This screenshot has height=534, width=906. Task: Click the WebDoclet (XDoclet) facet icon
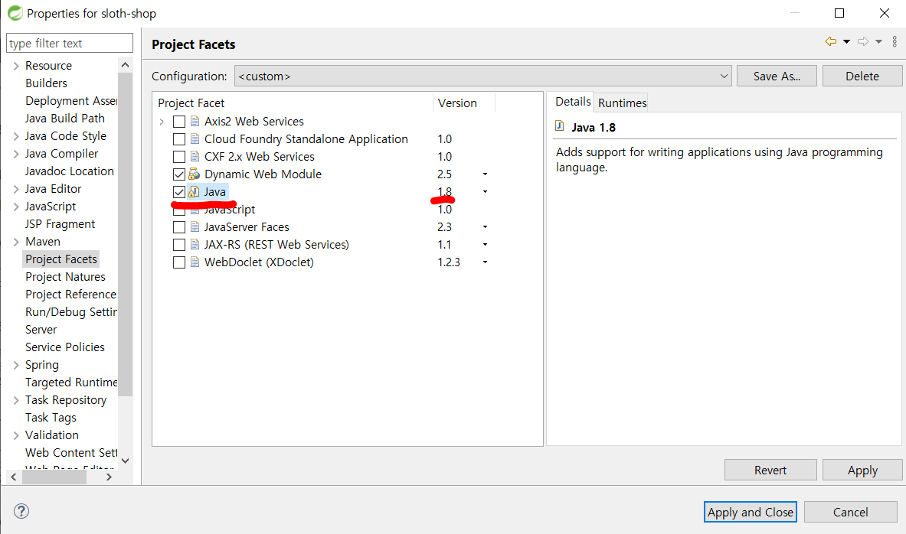[195, 262]
